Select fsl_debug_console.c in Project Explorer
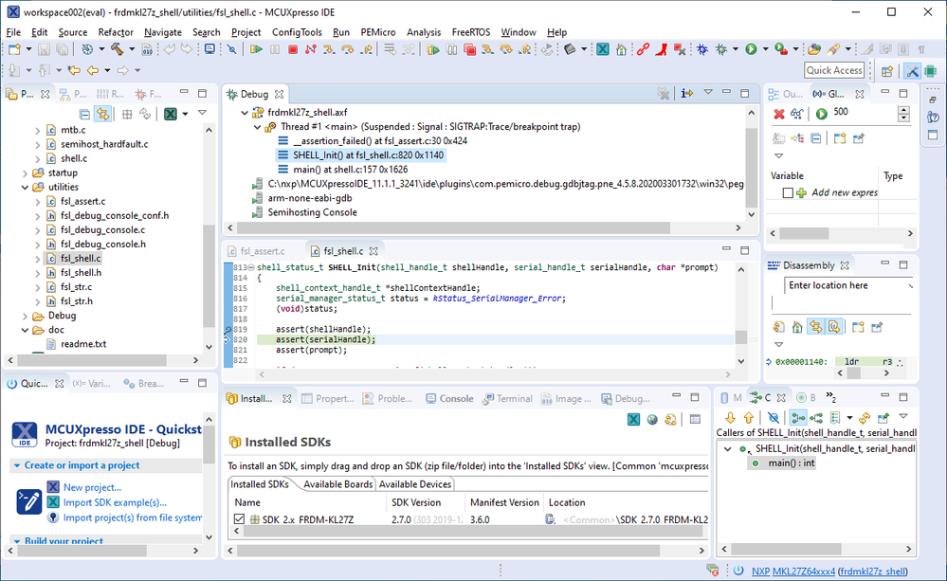 [x=102, y=230]
